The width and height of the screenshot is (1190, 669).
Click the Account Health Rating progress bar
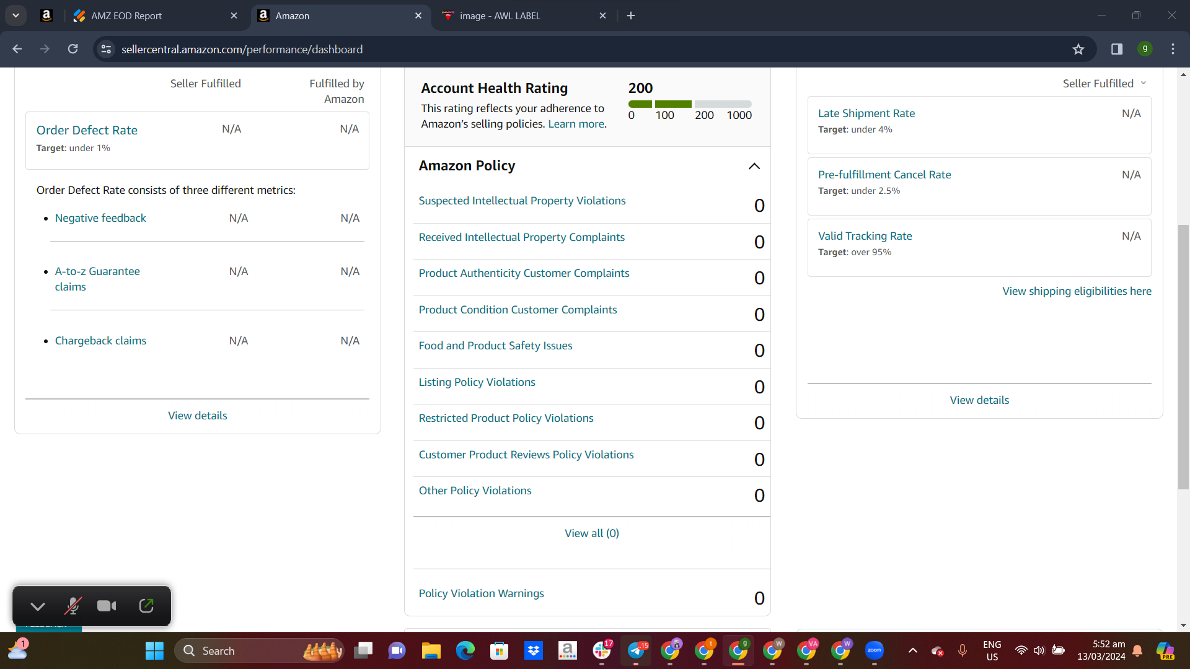[x=690, y=104]
